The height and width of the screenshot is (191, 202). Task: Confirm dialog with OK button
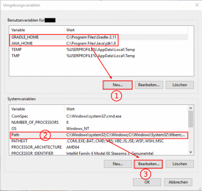pyautogui.click(x=147, y=182)
